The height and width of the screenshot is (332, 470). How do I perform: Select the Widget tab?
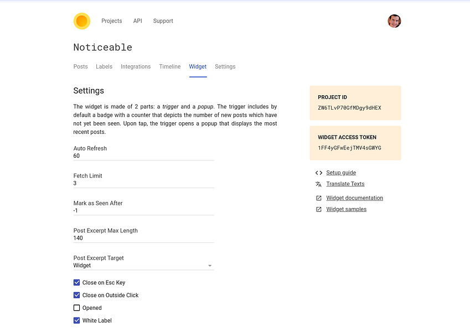198,66
